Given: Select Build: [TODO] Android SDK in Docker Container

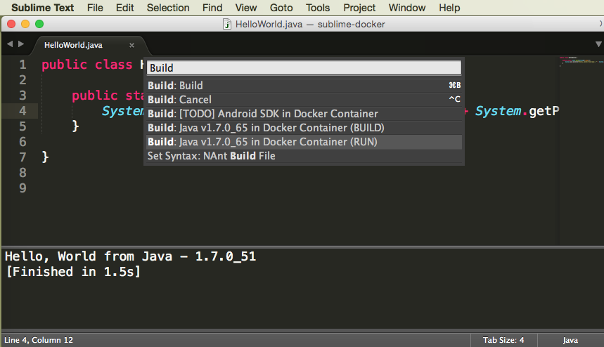Looking at the screenshot, I should pos(304,114).
